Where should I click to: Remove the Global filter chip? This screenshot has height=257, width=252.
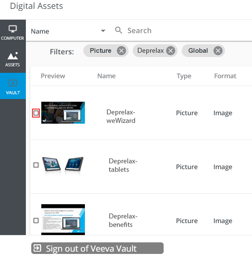(x=218, y=51)
